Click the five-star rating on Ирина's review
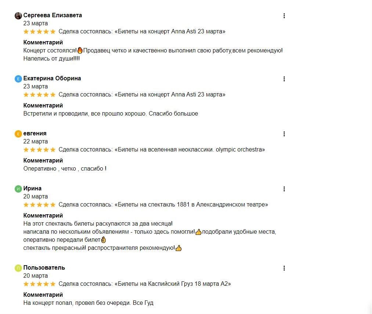The height and width of the screenshot is (314, 372). coord(39,205)
